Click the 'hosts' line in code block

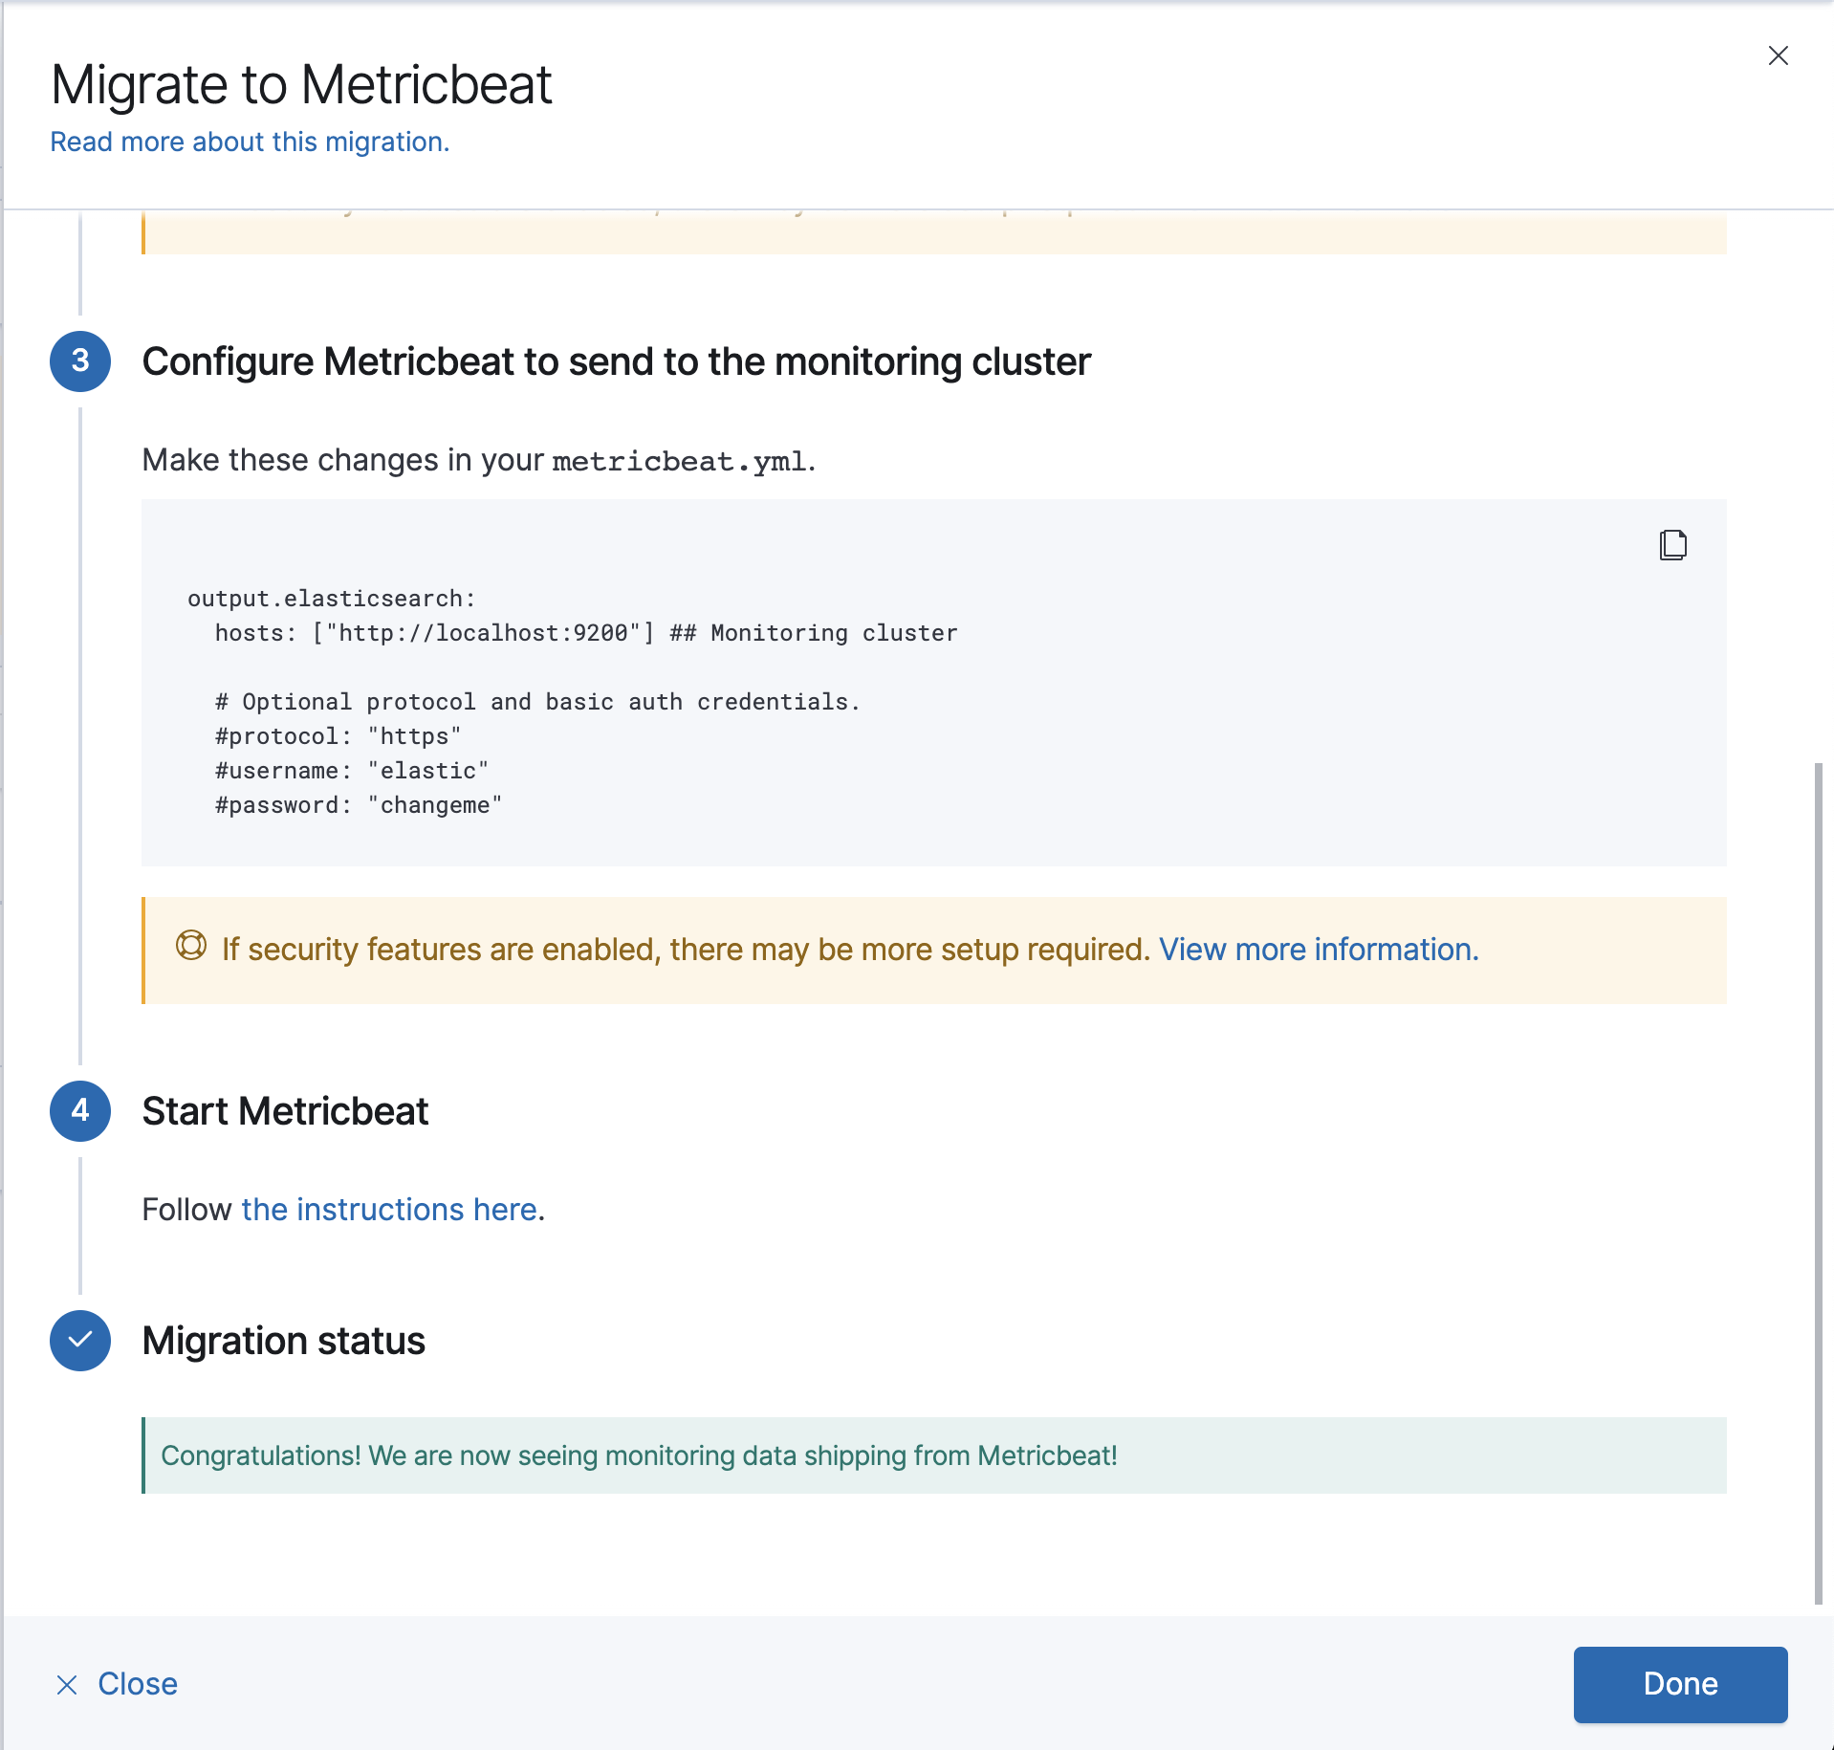(586, 633)
